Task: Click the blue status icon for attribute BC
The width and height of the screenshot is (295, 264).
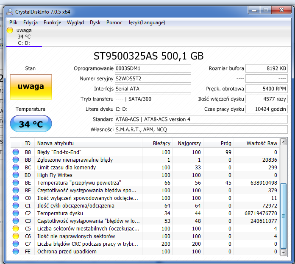Action: (16, 167)
